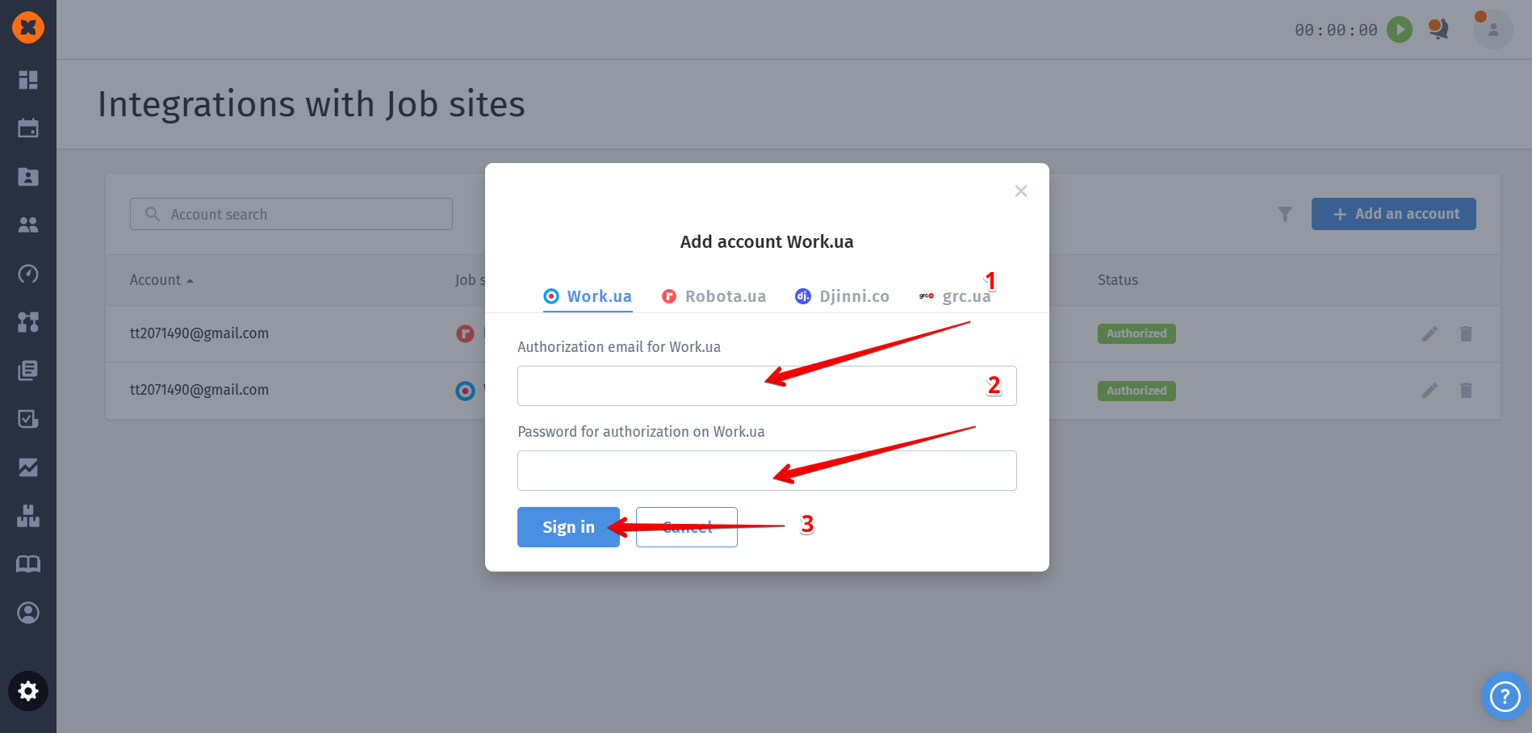Image resolution: width=1532 pixels, height=733 pixels.
Task: Click the red Robota job site icon in the table
Action: (x=465, y=333)
